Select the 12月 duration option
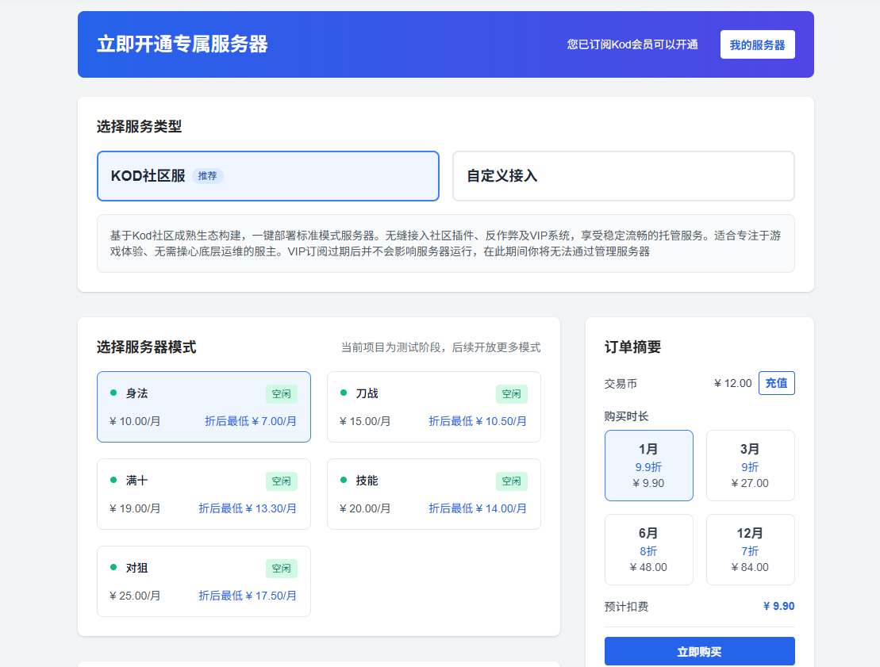Viewport: 880px width, 667px height. pos(750,549)
